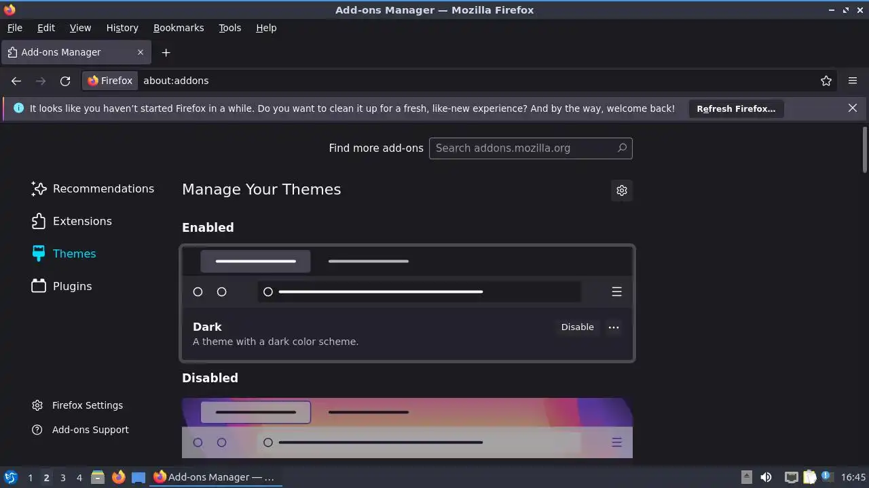This screenshot has width=869, height=488.
Task: Open the Edit menu
Action: point(46,28)
